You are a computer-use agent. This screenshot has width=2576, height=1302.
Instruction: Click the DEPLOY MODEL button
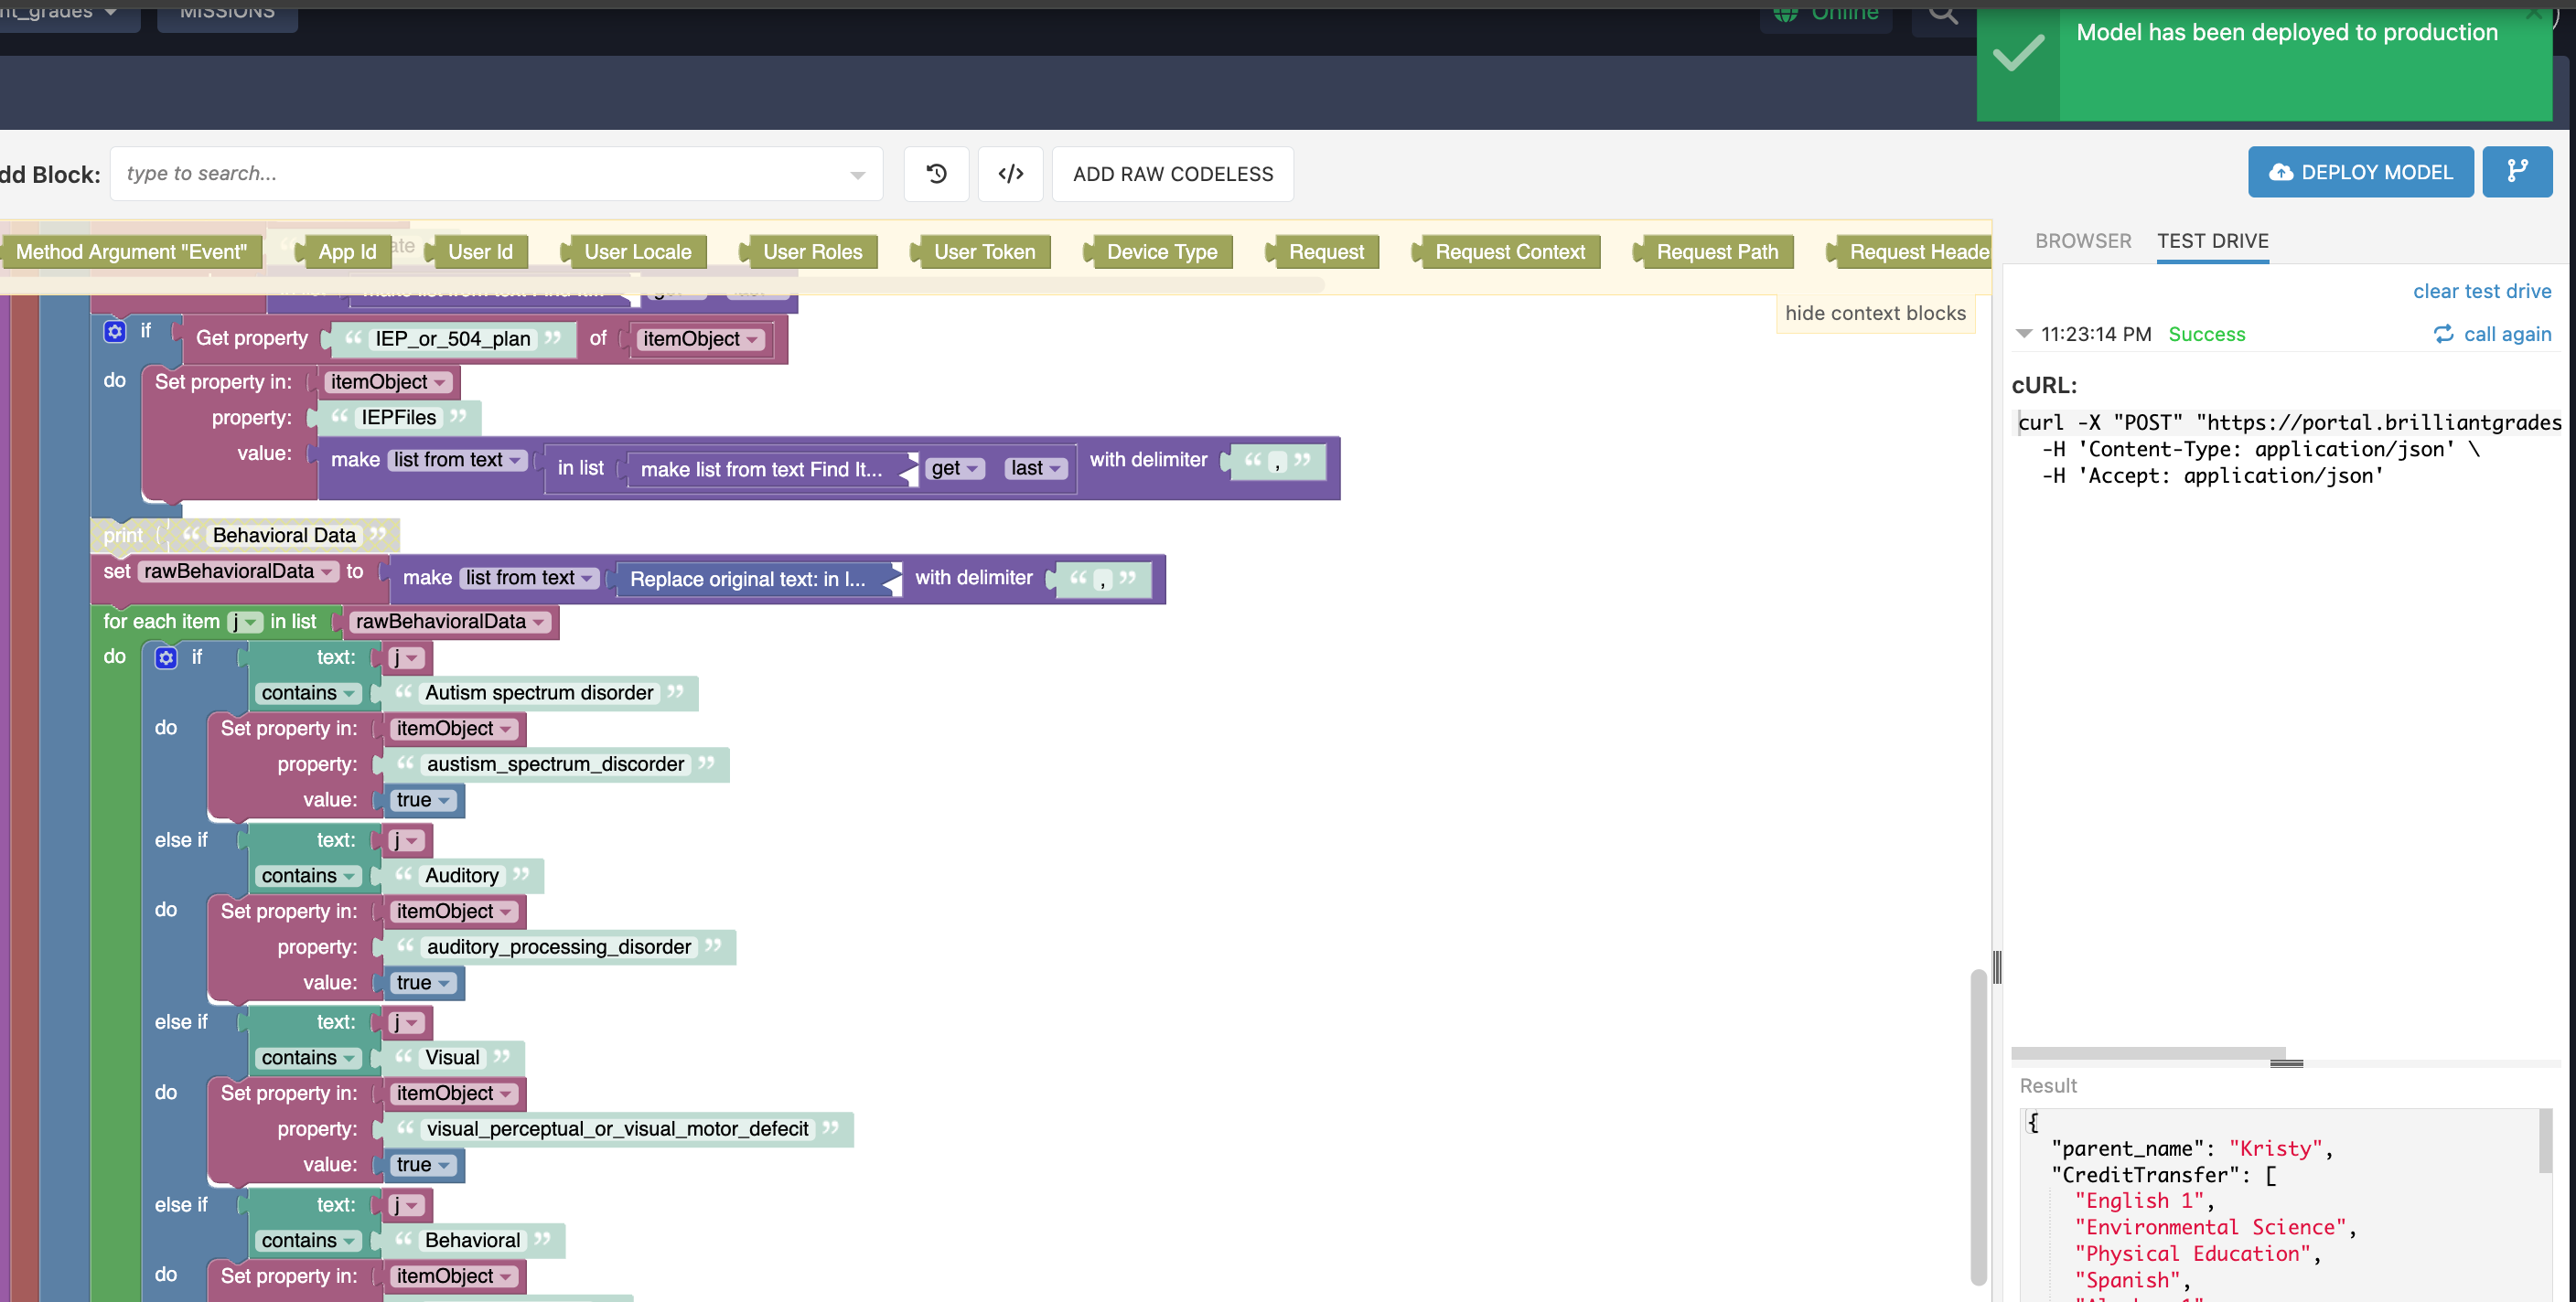[x=2360, y=172]
